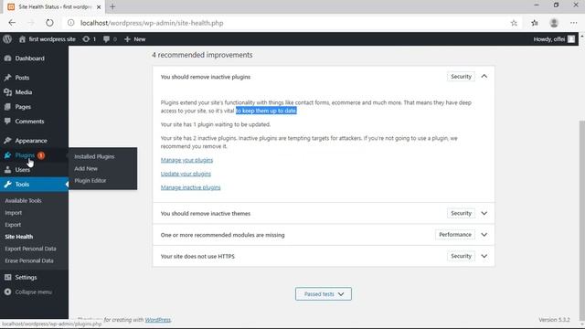The width and height of the screenshot is (585, 329).
Task: Open the Manage your plugins link
Action: (x=186, y=160)
